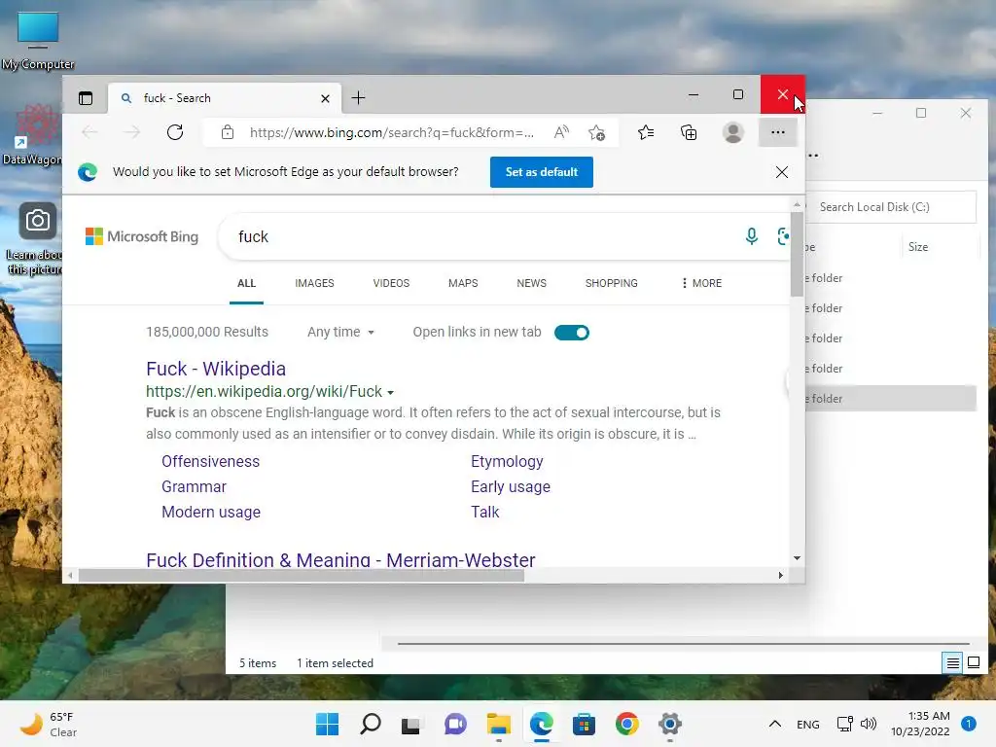996x747 pixels.
Task: Show hidden tray icons chevron
Action: (775, 724)
